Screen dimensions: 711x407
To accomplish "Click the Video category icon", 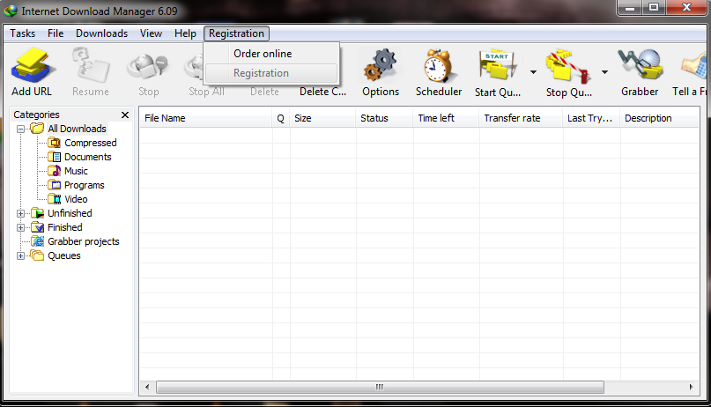I will 54,199.
